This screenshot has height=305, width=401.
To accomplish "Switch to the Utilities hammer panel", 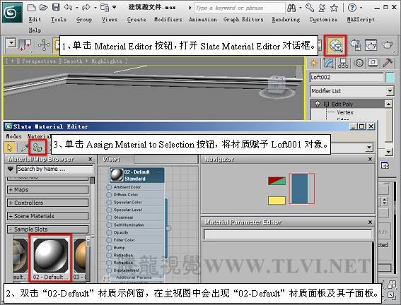I will coord(388,63).
